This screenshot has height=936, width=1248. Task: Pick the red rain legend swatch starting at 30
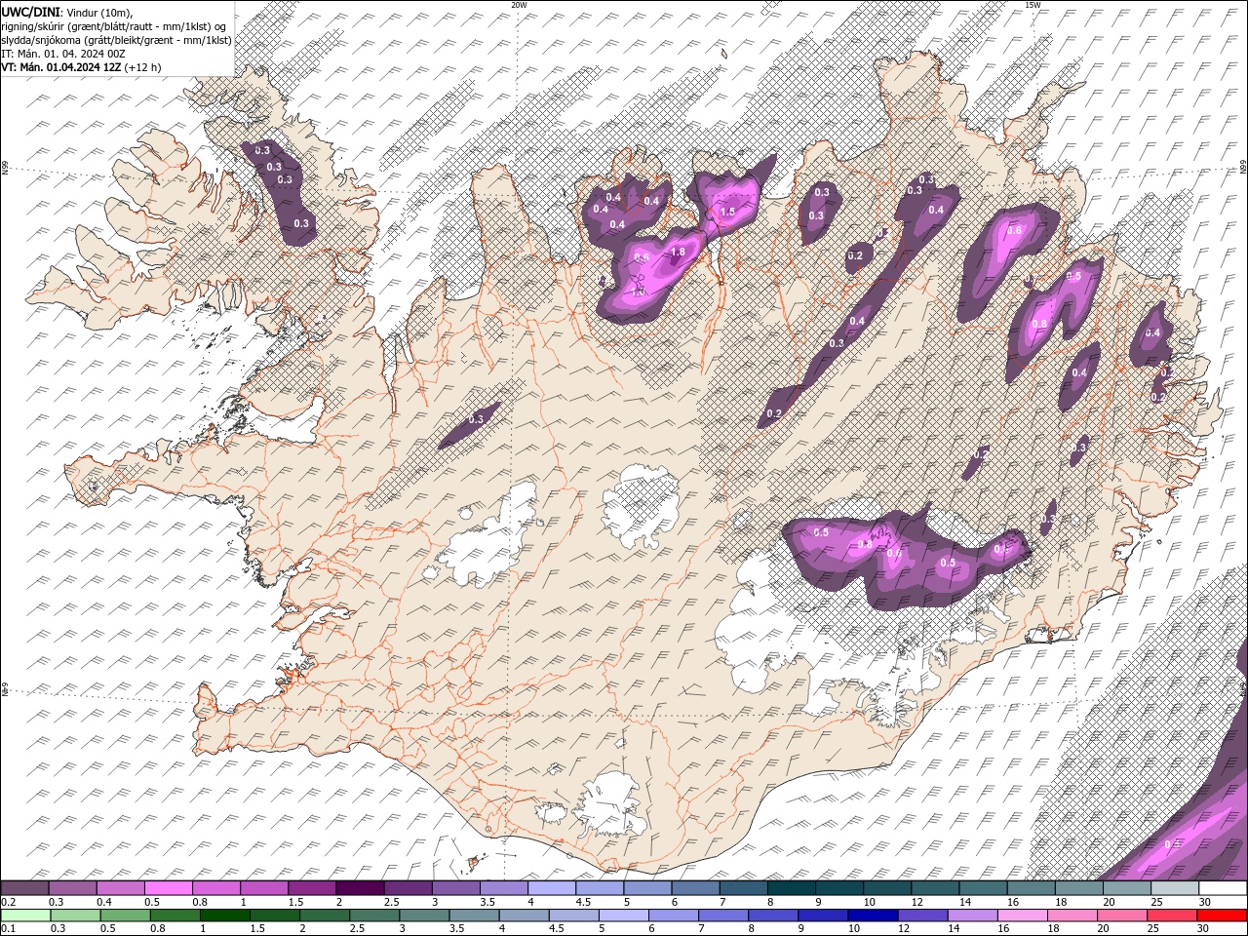pos(1221,916)
